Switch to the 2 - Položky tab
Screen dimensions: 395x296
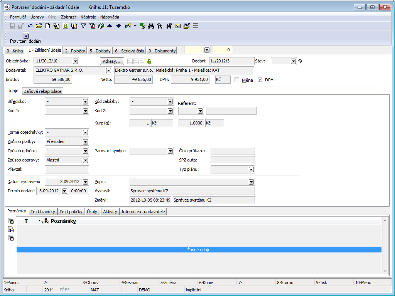[75, 50]
